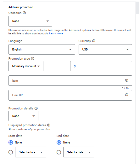Viewport: 139px width, 164px height.
Task: Select the Start date custom date radio
Action: pyautogui.click(x=11, y=152)
